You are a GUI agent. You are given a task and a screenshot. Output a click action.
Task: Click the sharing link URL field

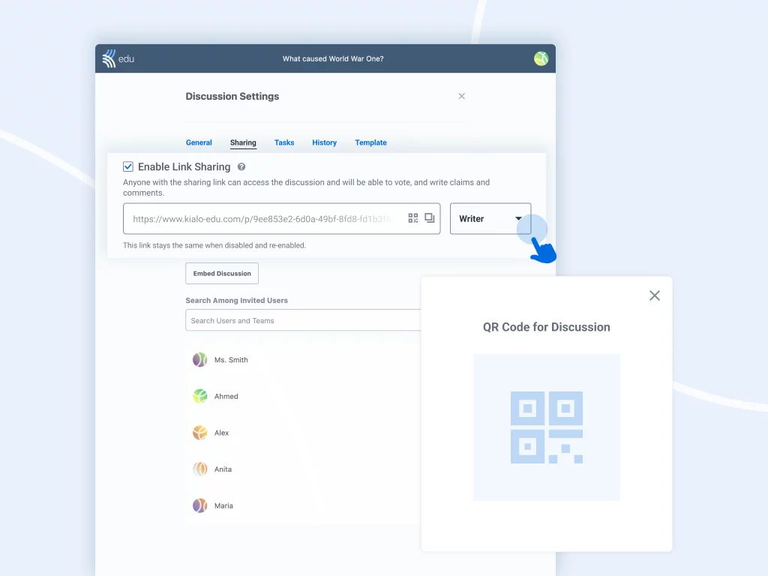click(282, 218)
